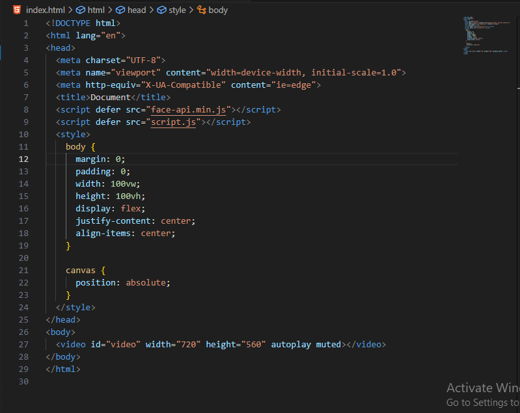This screenshot has height=413, width=520.
Task: Open the style breadcrumb dropdown
Action: [x=177, y=10]
